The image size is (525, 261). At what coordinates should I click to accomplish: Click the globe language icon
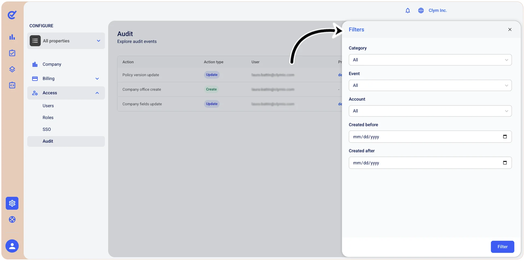click(421, 10)
